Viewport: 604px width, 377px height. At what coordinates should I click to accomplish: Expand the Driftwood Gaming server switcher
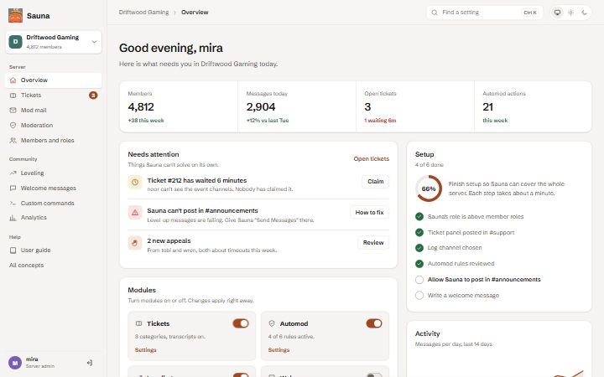54,42
